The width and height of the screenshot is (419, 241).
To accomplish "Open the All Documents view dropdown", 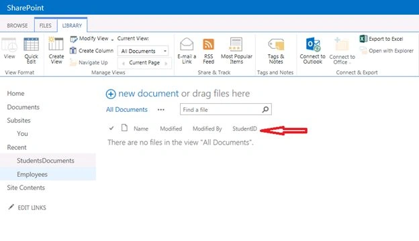I will (143, 51).
